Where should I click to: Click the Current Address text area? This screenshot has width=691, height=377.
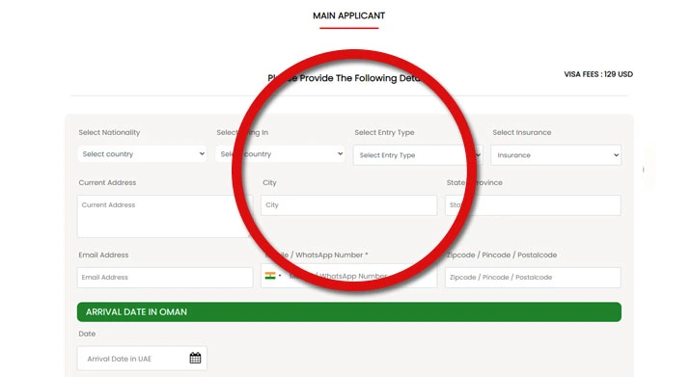165,216
